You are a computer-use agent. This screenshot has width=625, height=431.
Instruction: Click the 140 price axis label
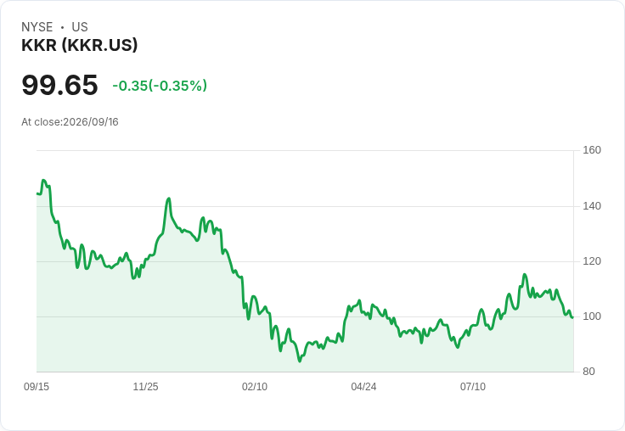coord(592,206)
